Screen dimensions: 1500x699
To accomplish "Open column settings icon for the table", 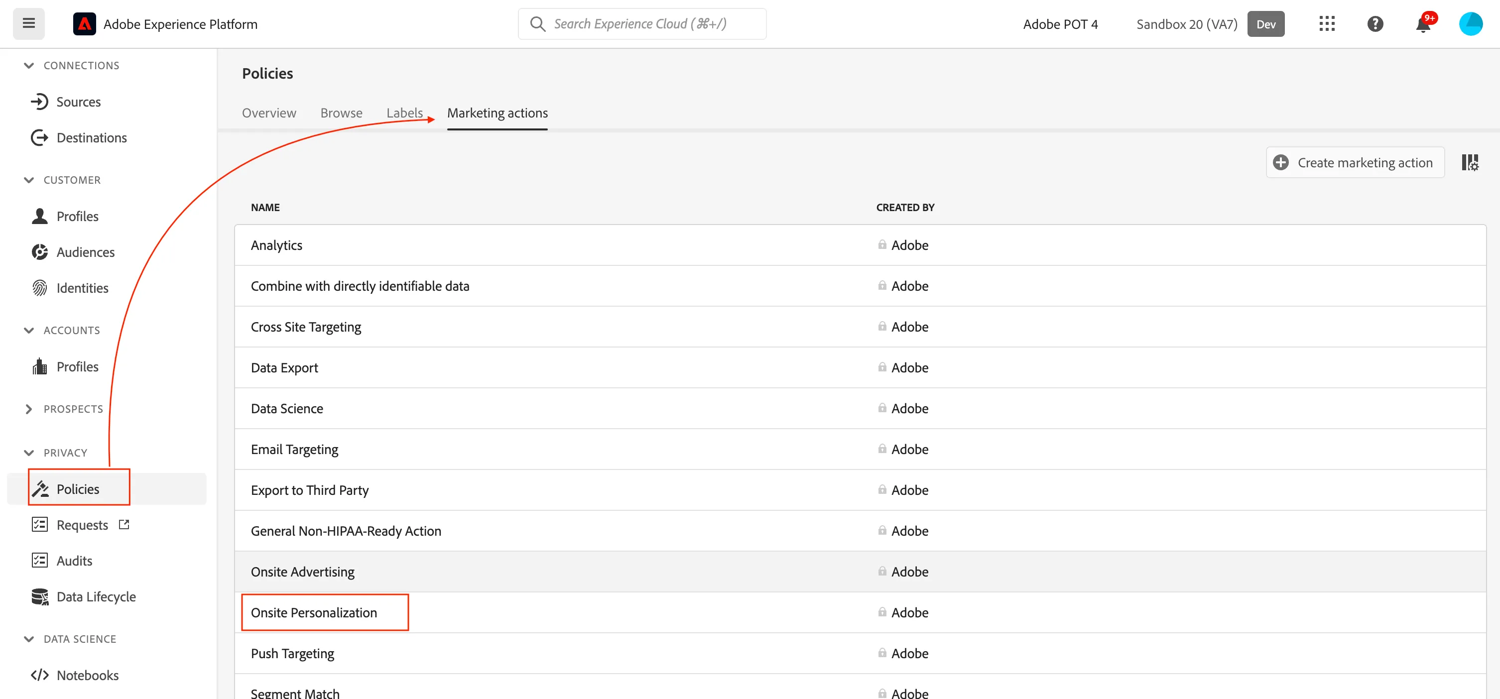I will 1470,162.
